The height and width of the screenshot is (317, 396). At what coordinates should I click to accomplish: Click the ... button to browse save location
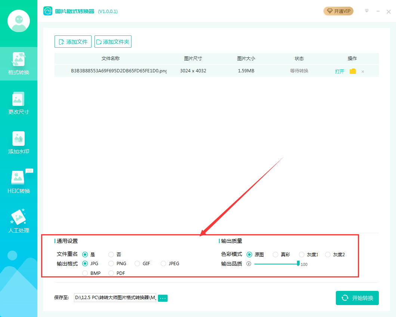[163, 298]
